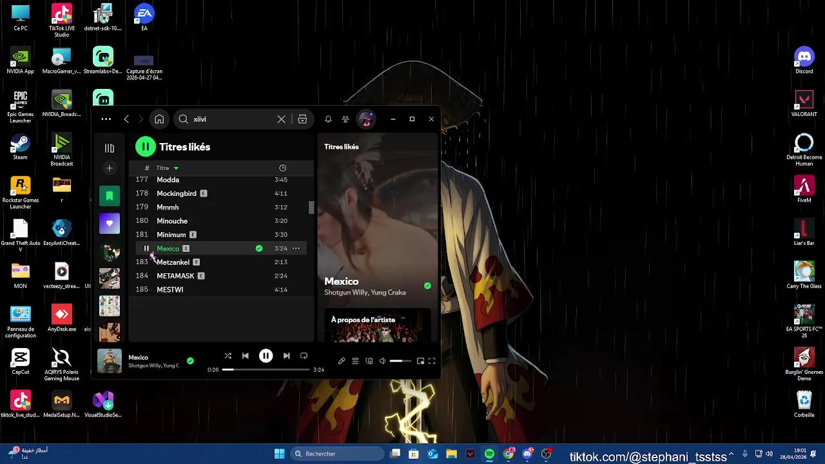Adjust the volume slider
The image size is (825, 464).
click(x=400, y=361)
